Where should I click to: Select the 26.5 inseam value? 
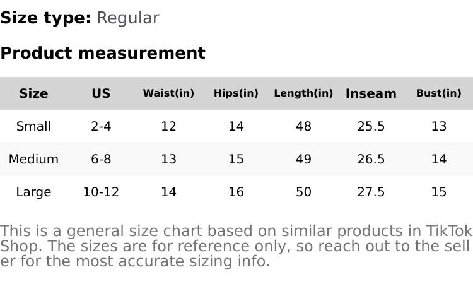371,159
